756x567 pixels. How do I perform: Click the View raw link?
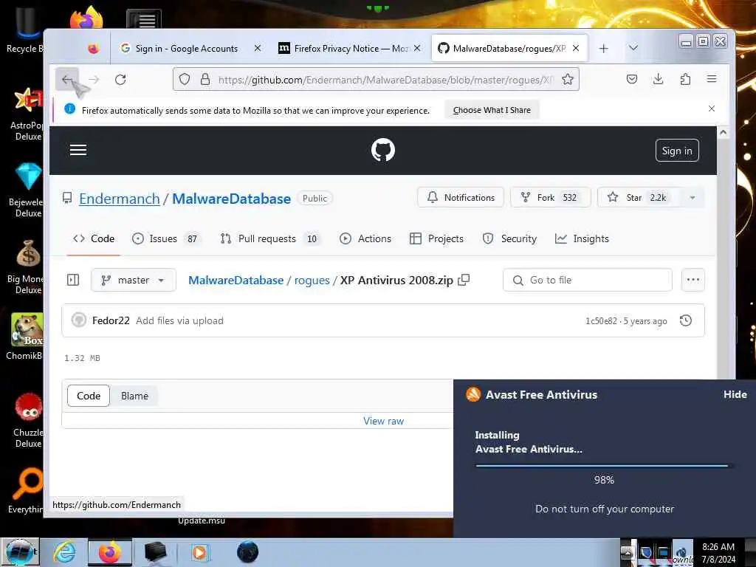(383, 421)
